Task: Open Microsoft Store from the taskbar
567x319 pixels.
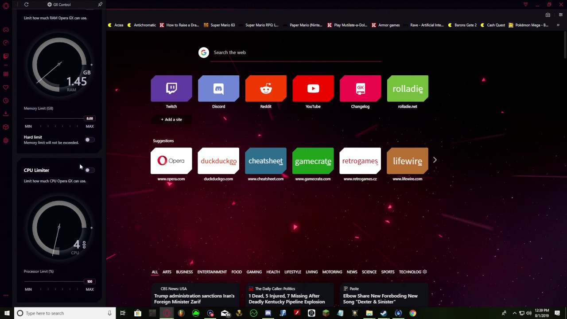Action: [x=138, y=313]
